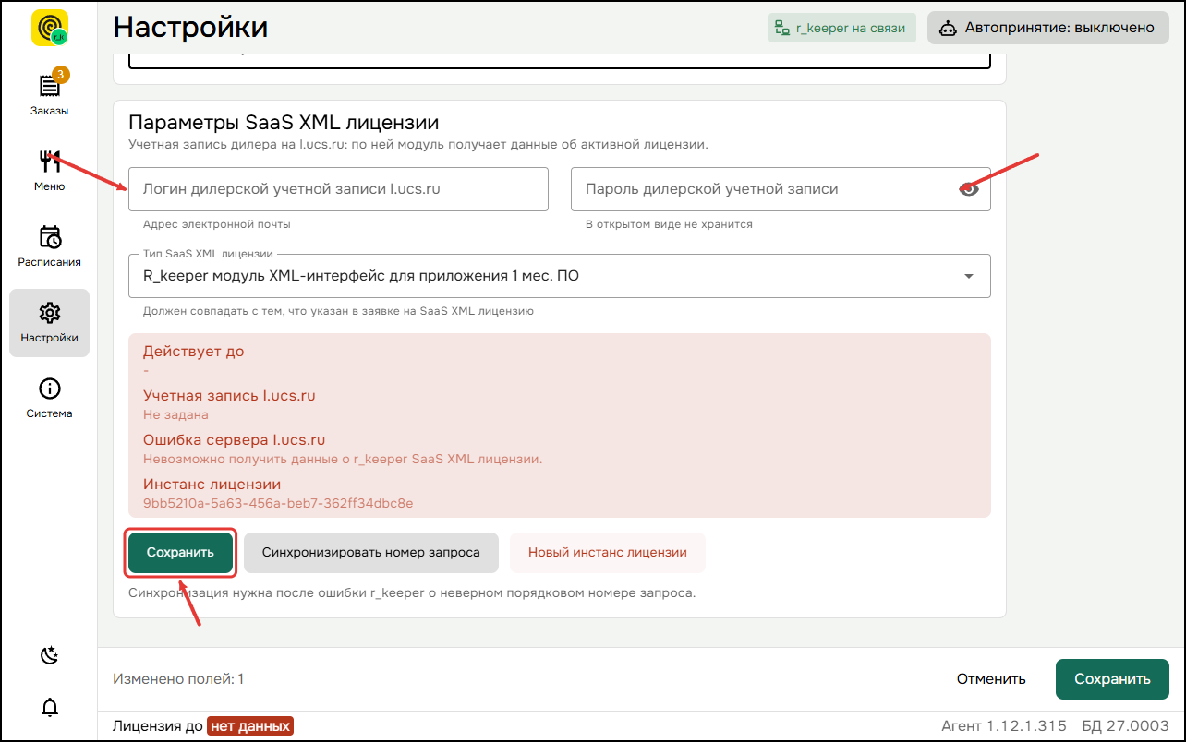Click Сохранить in the bottom bar
The height and width of the screenshot is (742, 1186).
(x=1113, y=679)
